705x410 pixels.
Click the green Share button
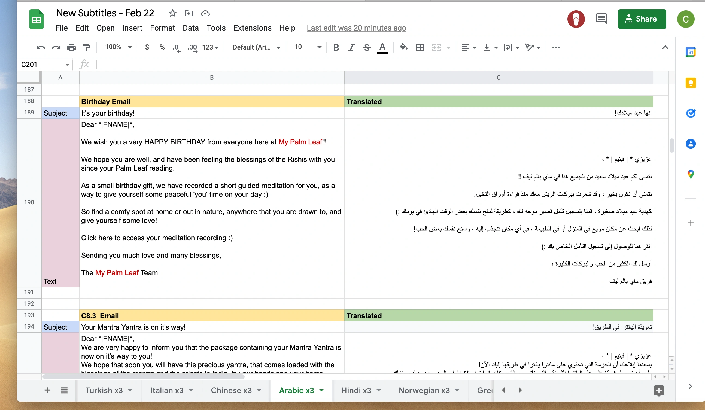[642, 19]
